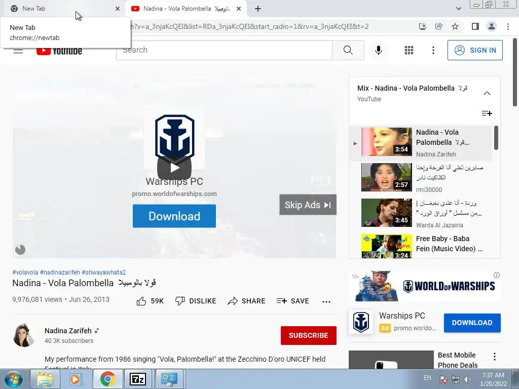Image resolution: width=519 pixels, height=389 pixels.
Task: Like the video with thumbs up 59K
Action: pyautogui.click(x=150, y=301)
